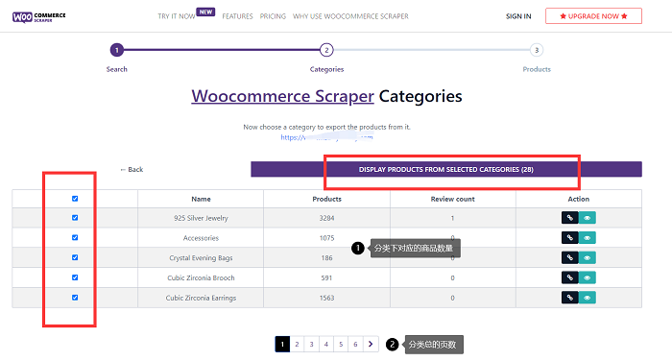Screen dimensions: 672x361
Task: Open the Pricing menu item
Action: click(x=273, y=16)
